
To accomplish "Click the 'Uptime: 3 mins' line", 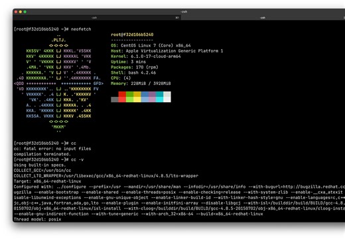I will [128, 62].
